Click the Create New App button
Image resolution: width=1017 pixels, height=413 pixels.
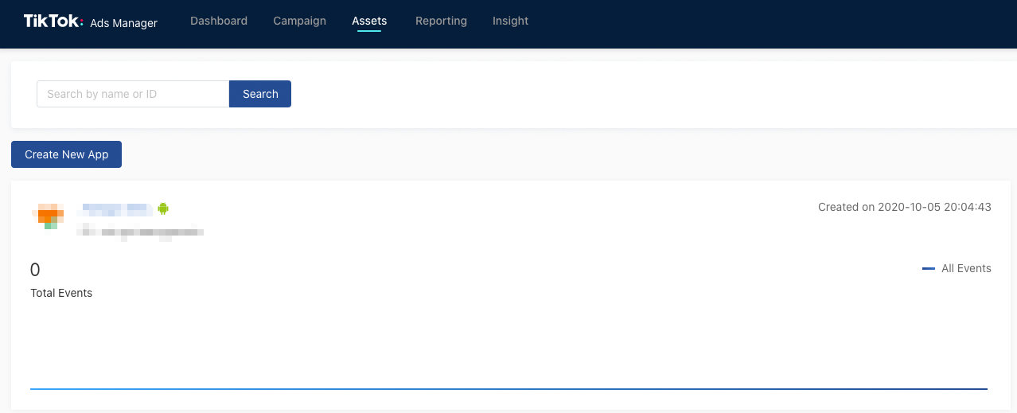tap(66, 154)
